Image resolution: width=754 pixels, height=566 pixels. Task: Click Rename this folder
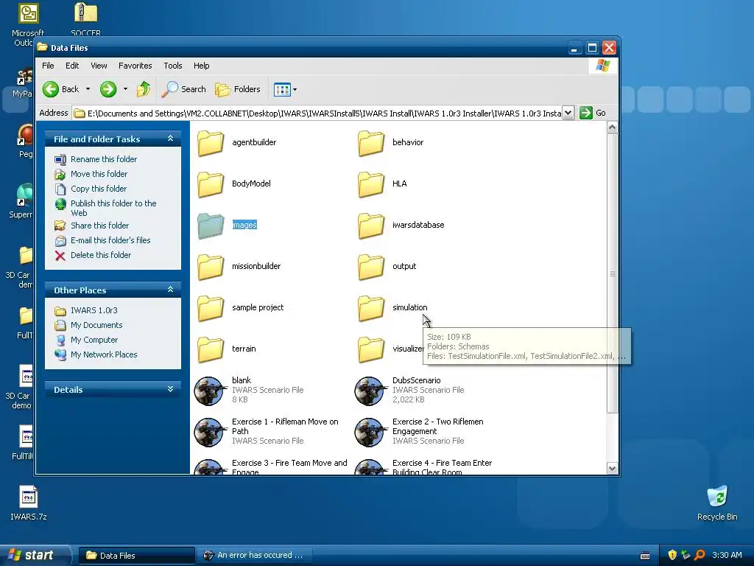pos(104,159)
